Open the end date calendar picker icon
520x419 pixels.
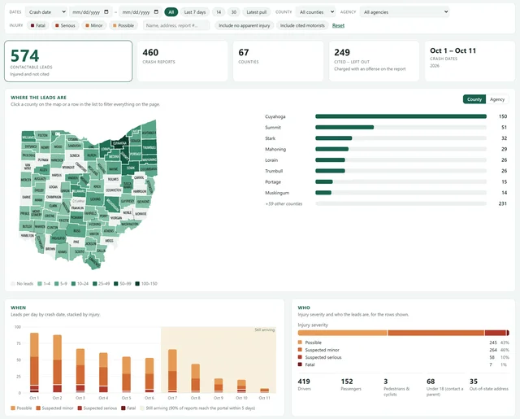pos(156,12)
